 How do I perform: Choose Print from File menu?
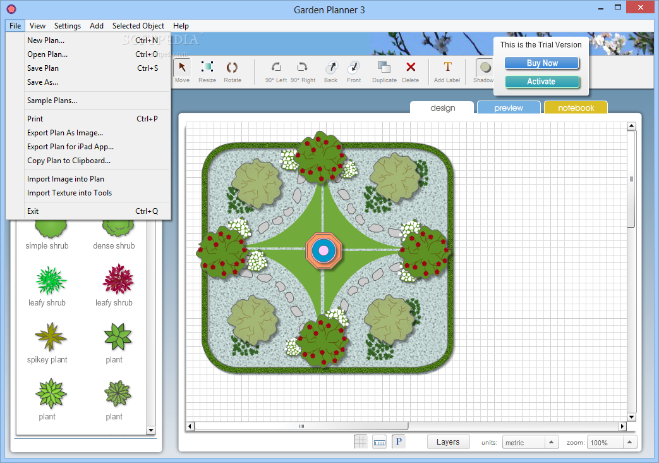coord(88,119)
